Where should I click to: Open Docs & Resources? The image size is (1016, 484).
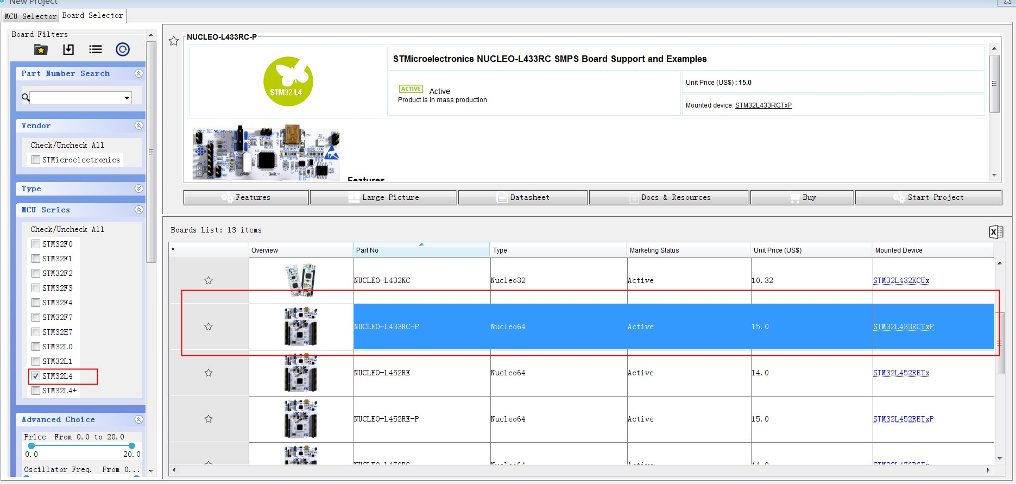(x=669, y=198)
